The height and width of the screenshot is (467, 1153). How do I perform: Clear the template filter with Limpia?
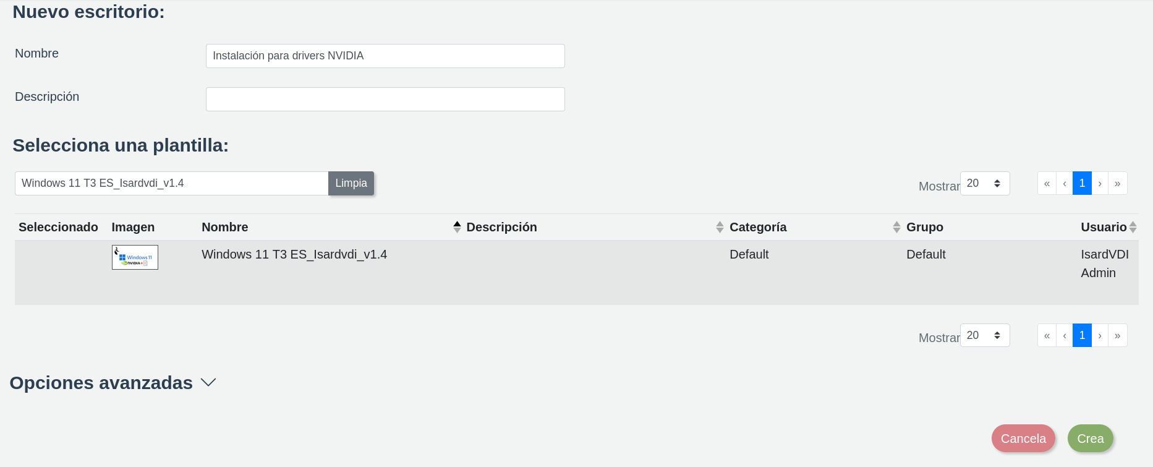pyautogui.click(x=351, y=184)
